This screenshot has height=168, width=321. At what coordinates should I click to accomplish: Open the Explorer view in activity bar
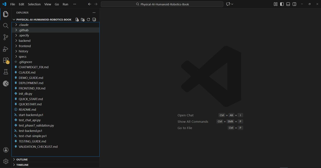coord(6,14)
